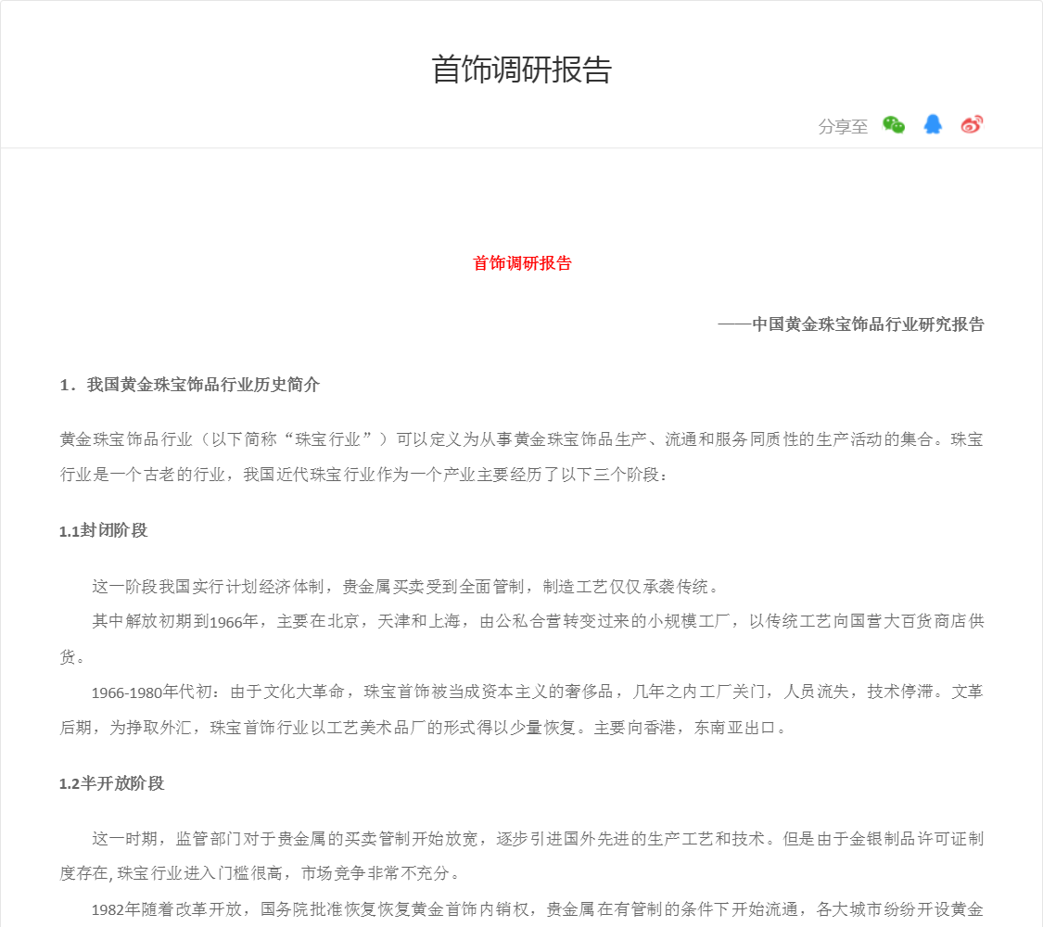
Task: Click the 1.2半开放阶段 subheading
Action: point(112,783)
